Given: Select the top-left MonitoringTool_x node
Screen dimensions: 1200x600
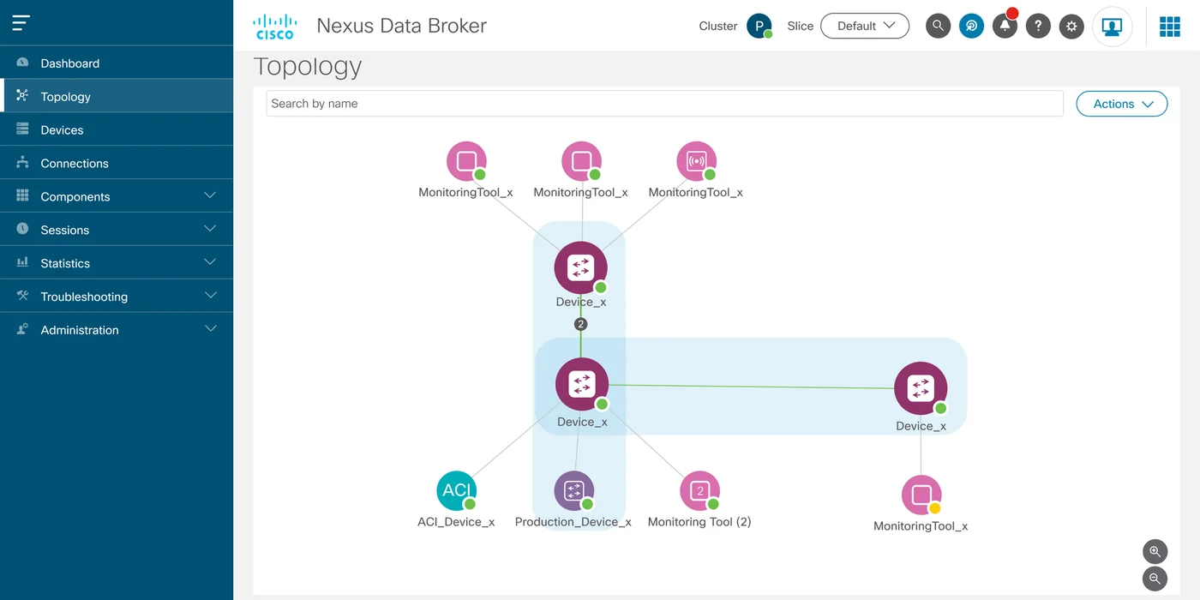Looking at the screenshot, I should pos(466,161).
